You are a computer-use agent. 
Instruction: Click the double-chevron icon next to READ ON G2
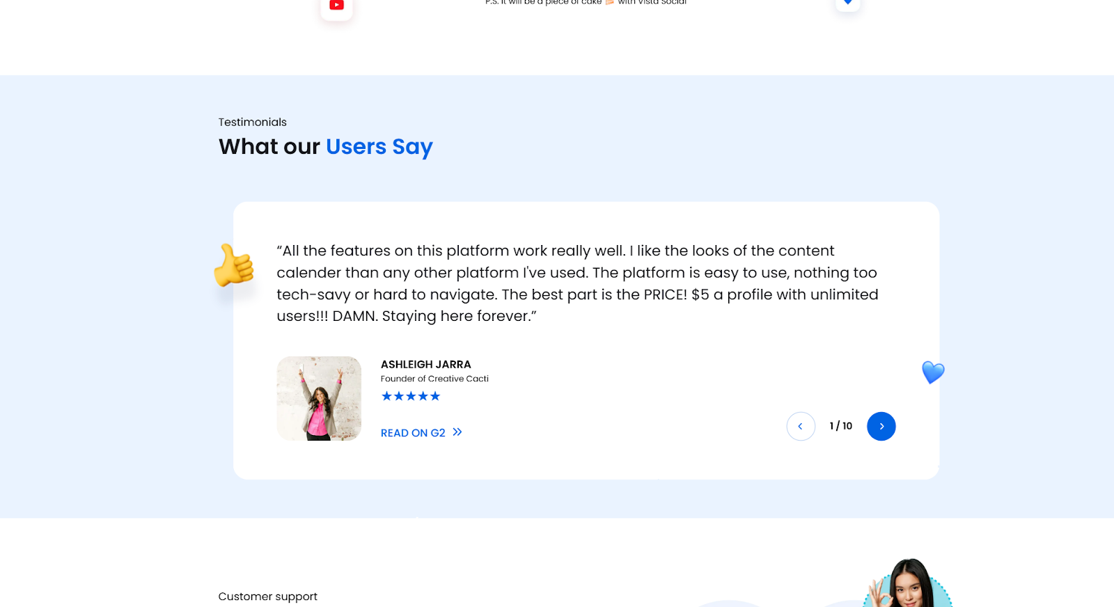click(457, 432)
